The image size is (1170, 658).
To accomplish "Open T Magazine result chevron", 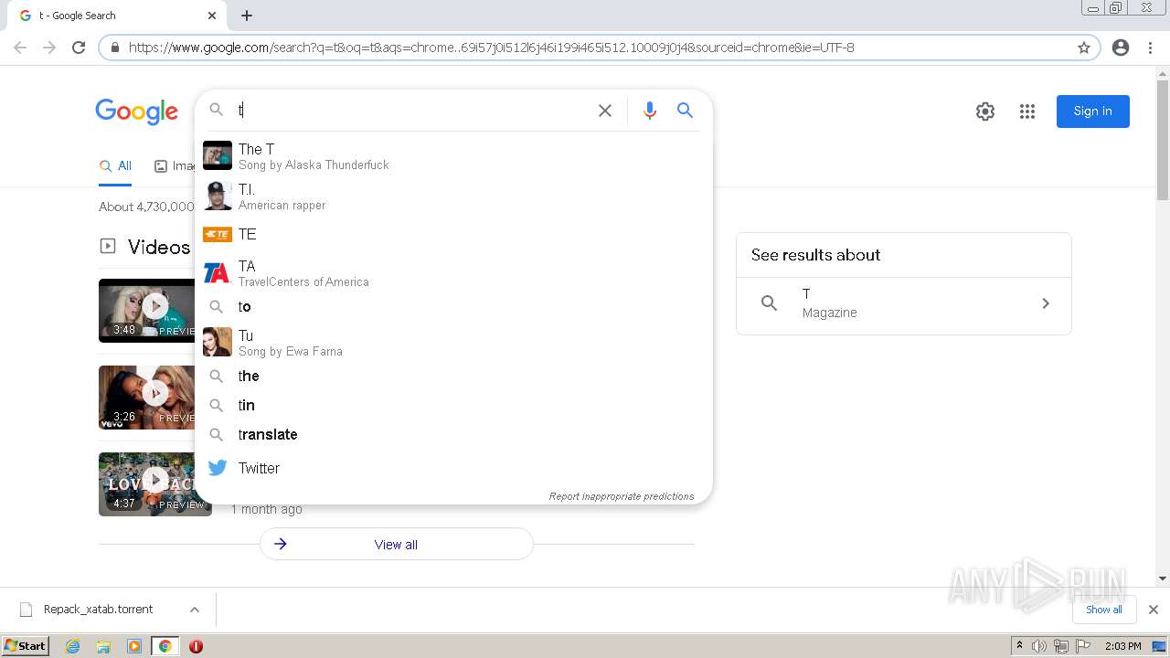I will coord(1046,303).
